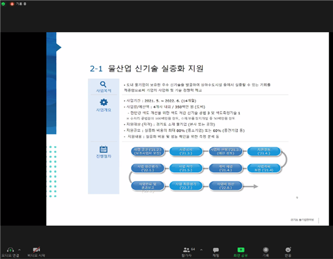
Task: Click the calendar icon on slide sidebar
Action: click(x=104, y=149)
